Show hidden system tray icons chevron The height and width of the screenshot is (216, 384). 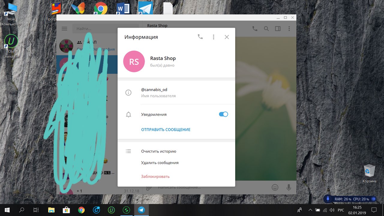click(x=310, y=210)
